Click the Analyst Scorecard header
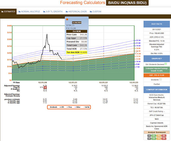The height and width of the screenshot is (141, 171). 157,132
